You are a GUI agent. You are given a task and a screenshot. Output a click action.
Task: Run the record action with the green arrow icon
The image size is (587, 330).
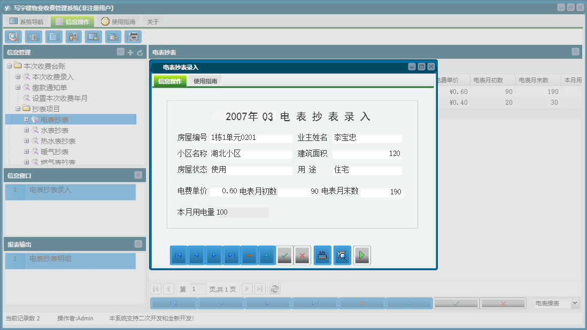(361, 255)
